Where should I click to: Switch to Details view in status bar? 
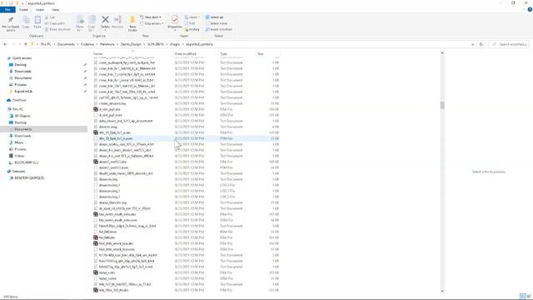(x=522, y=297)
